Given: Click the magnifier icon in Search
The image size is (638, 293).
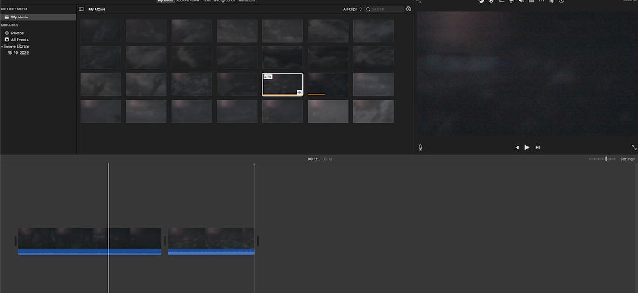Looking at the screenshot, I should 368,9.
